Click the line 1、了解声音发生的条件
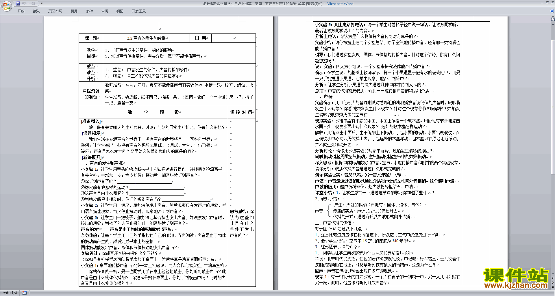 coord(139,50)
